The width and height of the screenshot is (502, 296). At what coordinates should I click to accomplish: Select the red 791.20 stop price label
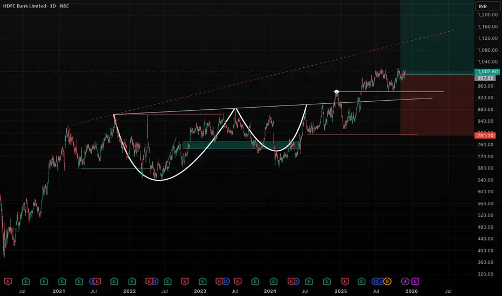(485, 136)
